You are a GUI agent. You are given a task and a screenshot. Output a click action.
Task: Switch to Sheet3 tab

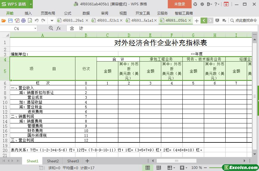point(73,161)
